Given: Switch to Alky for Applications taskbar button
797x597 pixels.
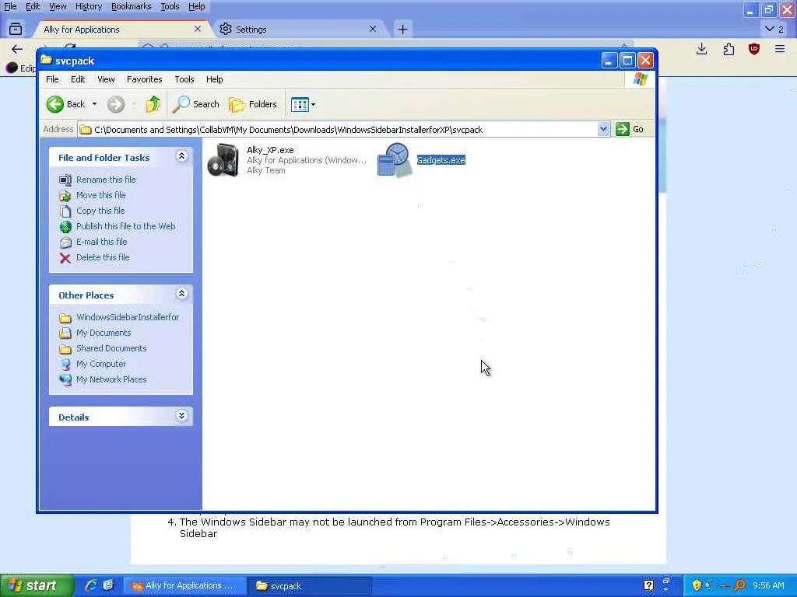Looking at the screenshot, I should (x=185, y=586).
